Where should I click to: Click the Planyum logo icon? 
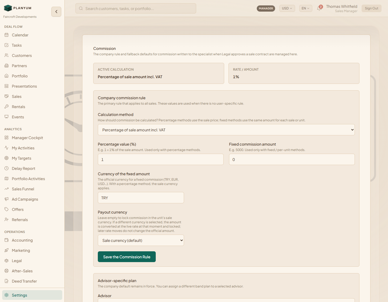click(x=8, y=8)
